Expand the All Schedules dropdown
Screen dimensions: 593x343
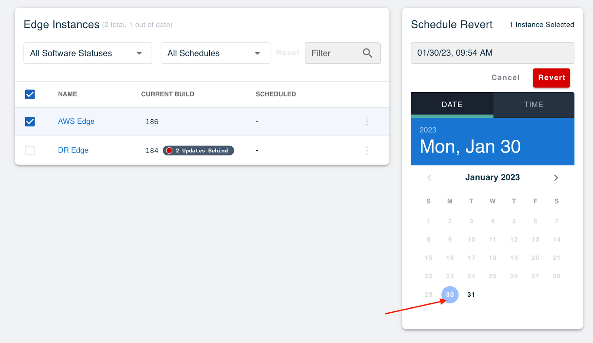(x=215, y=53)
